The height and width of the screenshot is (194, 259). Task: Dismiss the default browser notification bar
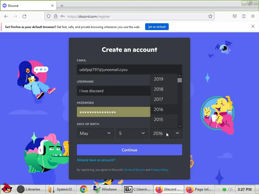tap(253, 26)
